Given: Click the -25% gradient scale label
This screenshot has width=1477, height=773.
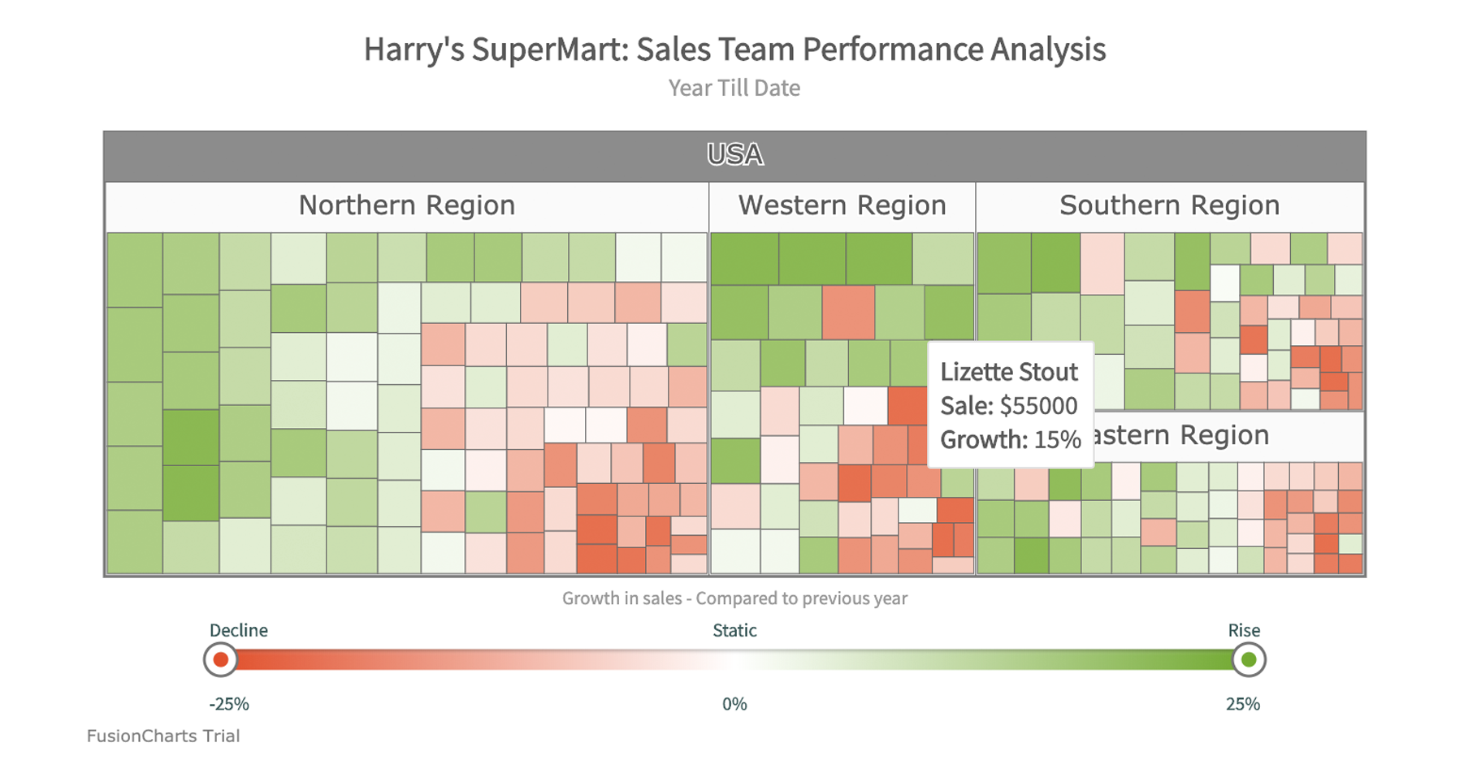Looking at the screenshot, I should click(x=229, y=704).
